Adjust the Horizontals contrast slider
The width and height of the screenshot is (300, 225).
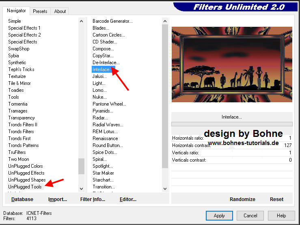232,145
